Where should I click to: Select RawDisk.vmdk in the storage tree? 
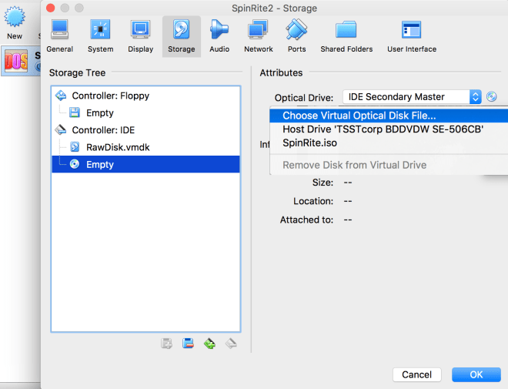click(x=112, y=147)
